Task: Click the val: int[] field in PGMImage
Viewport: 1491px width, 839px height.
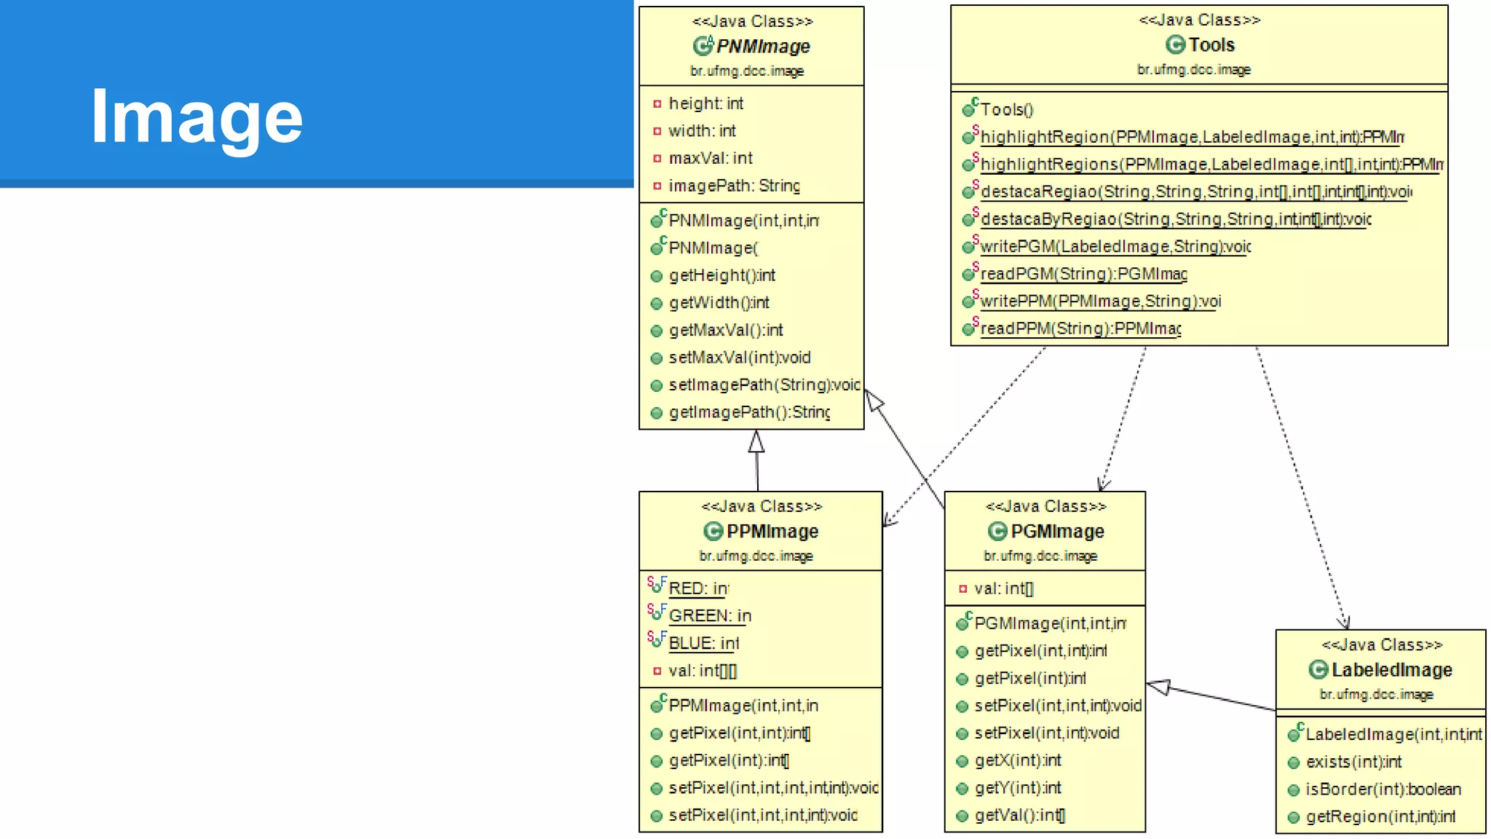Action: point(1003,588)
